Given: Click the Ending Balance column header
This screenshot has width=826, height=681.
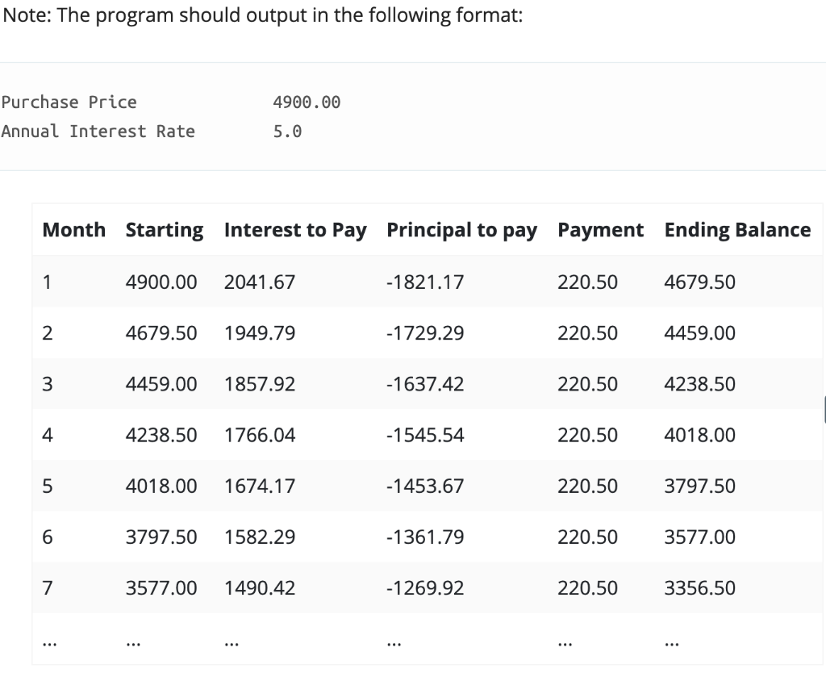Looking at the screenshot, I should click(x=737, y=230).
